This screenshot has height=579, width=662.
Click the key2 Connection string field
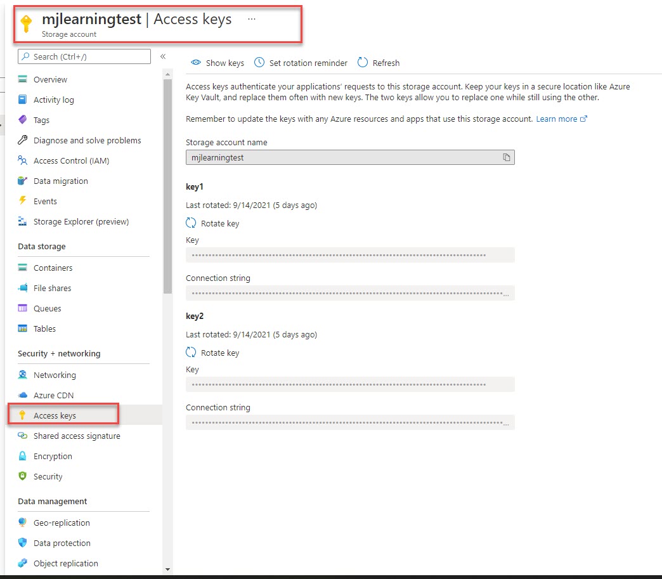pyautogui.click(x=350, y=422)
